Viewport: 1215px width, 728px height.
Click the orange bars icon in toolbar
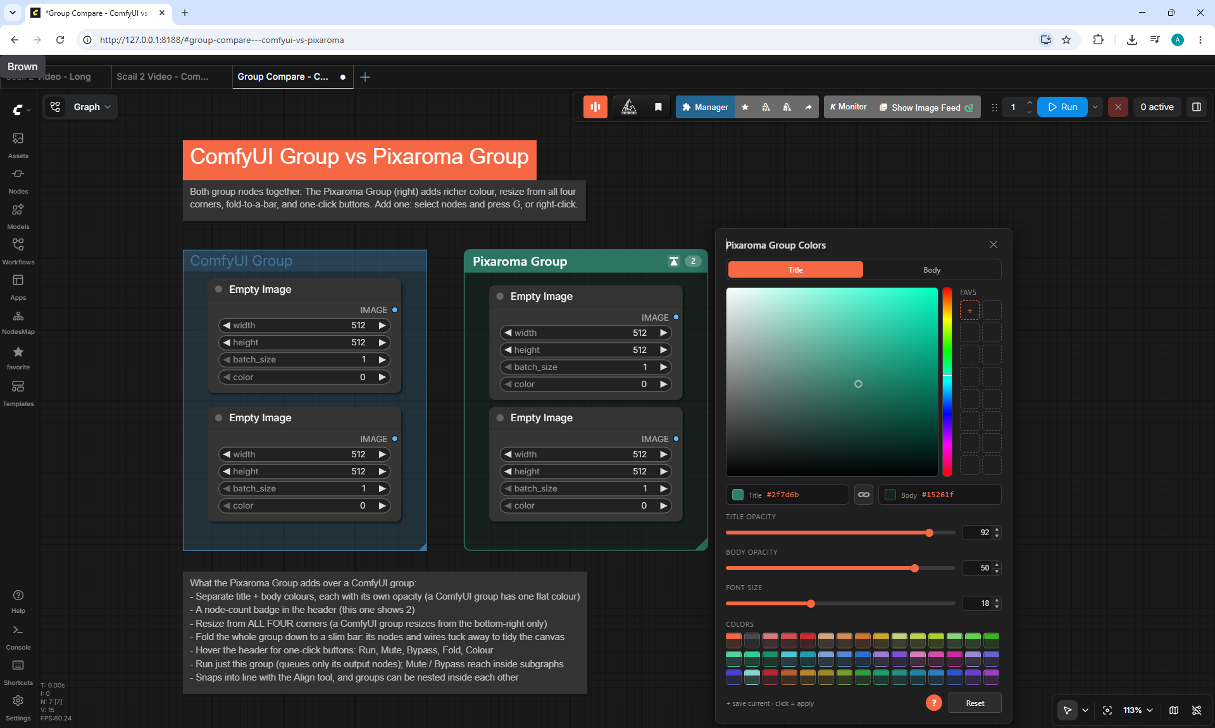595,107
